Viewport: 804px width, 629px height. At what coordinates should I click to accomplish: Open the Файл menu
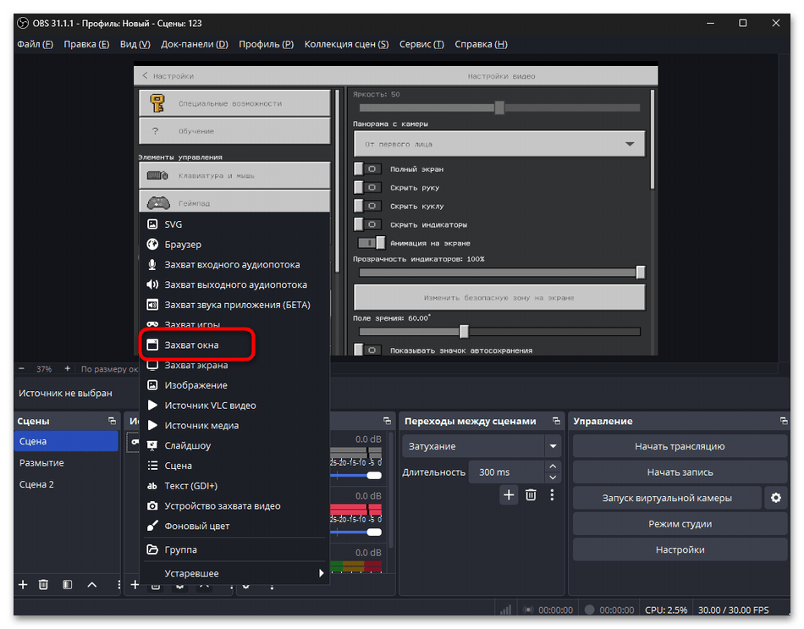35,44
